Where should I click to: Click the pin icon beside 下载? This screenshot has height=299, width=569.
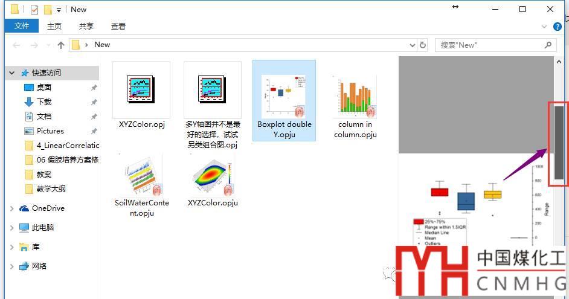[x=94, y=102]
